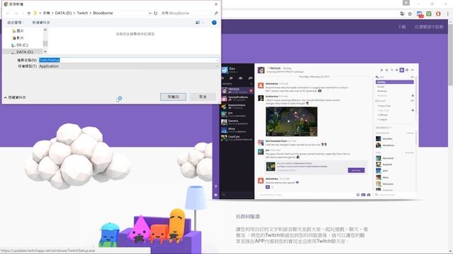Open the blue extension with red badge
Screen dimensions: 453x254
click(420, 14)
